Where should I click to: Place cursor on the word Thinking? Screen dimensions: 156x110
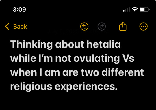[31, 44]
